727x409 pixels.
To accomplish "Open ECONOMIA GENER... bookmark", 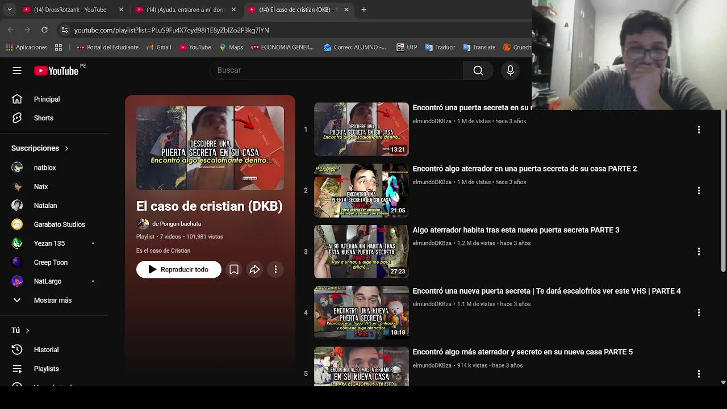I will (282, 47).
